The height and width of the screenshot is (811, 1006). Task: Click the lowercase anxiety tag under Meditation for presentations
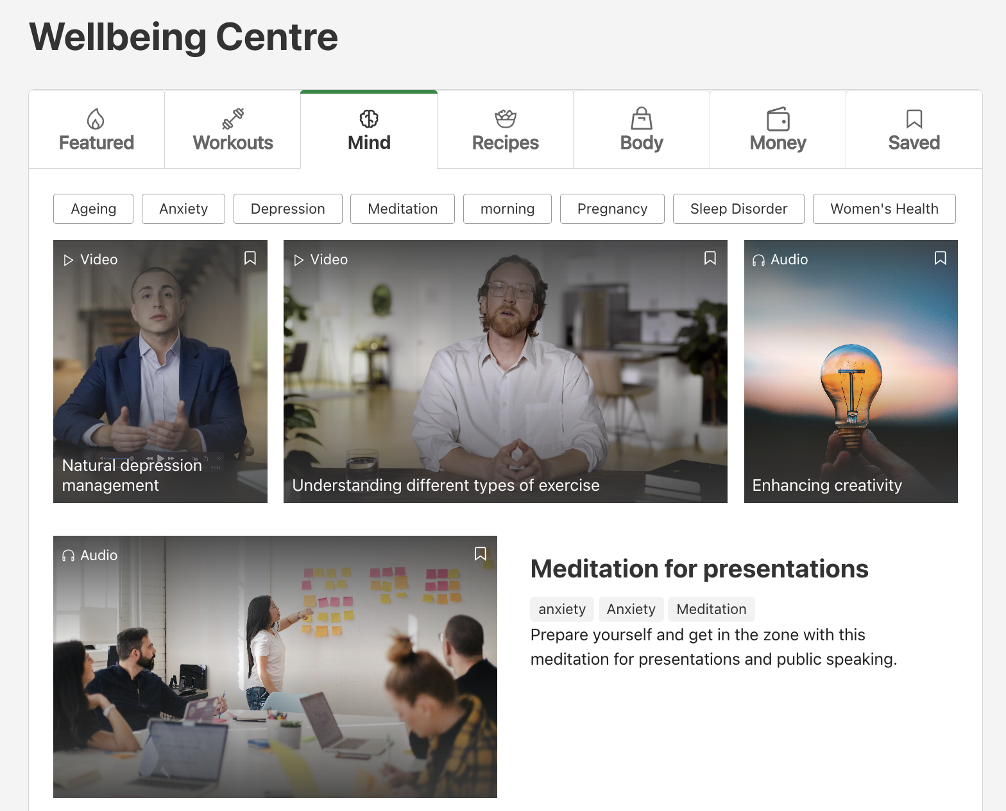click(562, 609)
